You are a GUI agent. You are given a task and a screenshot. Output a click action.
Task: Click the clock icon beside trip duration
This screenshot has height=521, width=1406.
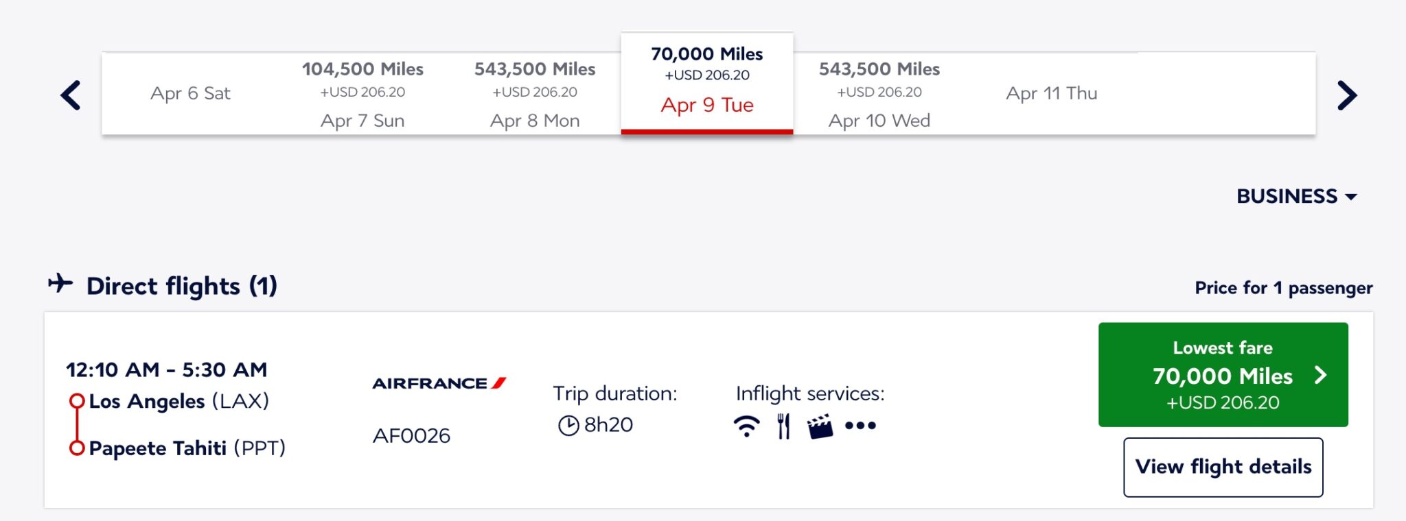point(568,424)
